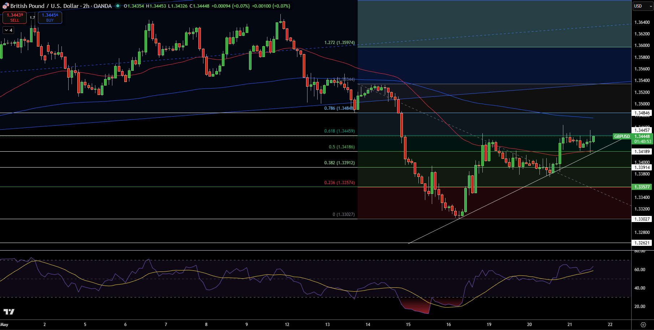Click the O1.34354 open value

pyautogui.click(x=134, y=6)
